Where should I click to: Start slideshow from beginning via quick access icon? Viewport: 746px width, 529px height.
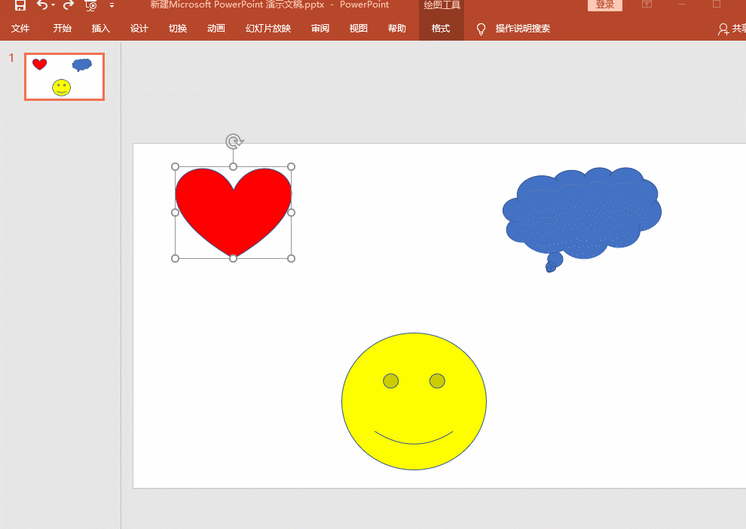point(90,5)
